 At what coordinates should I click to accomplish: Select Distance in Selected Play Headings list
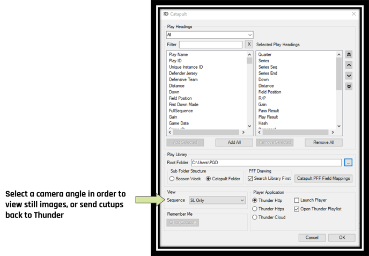point(266,86)
